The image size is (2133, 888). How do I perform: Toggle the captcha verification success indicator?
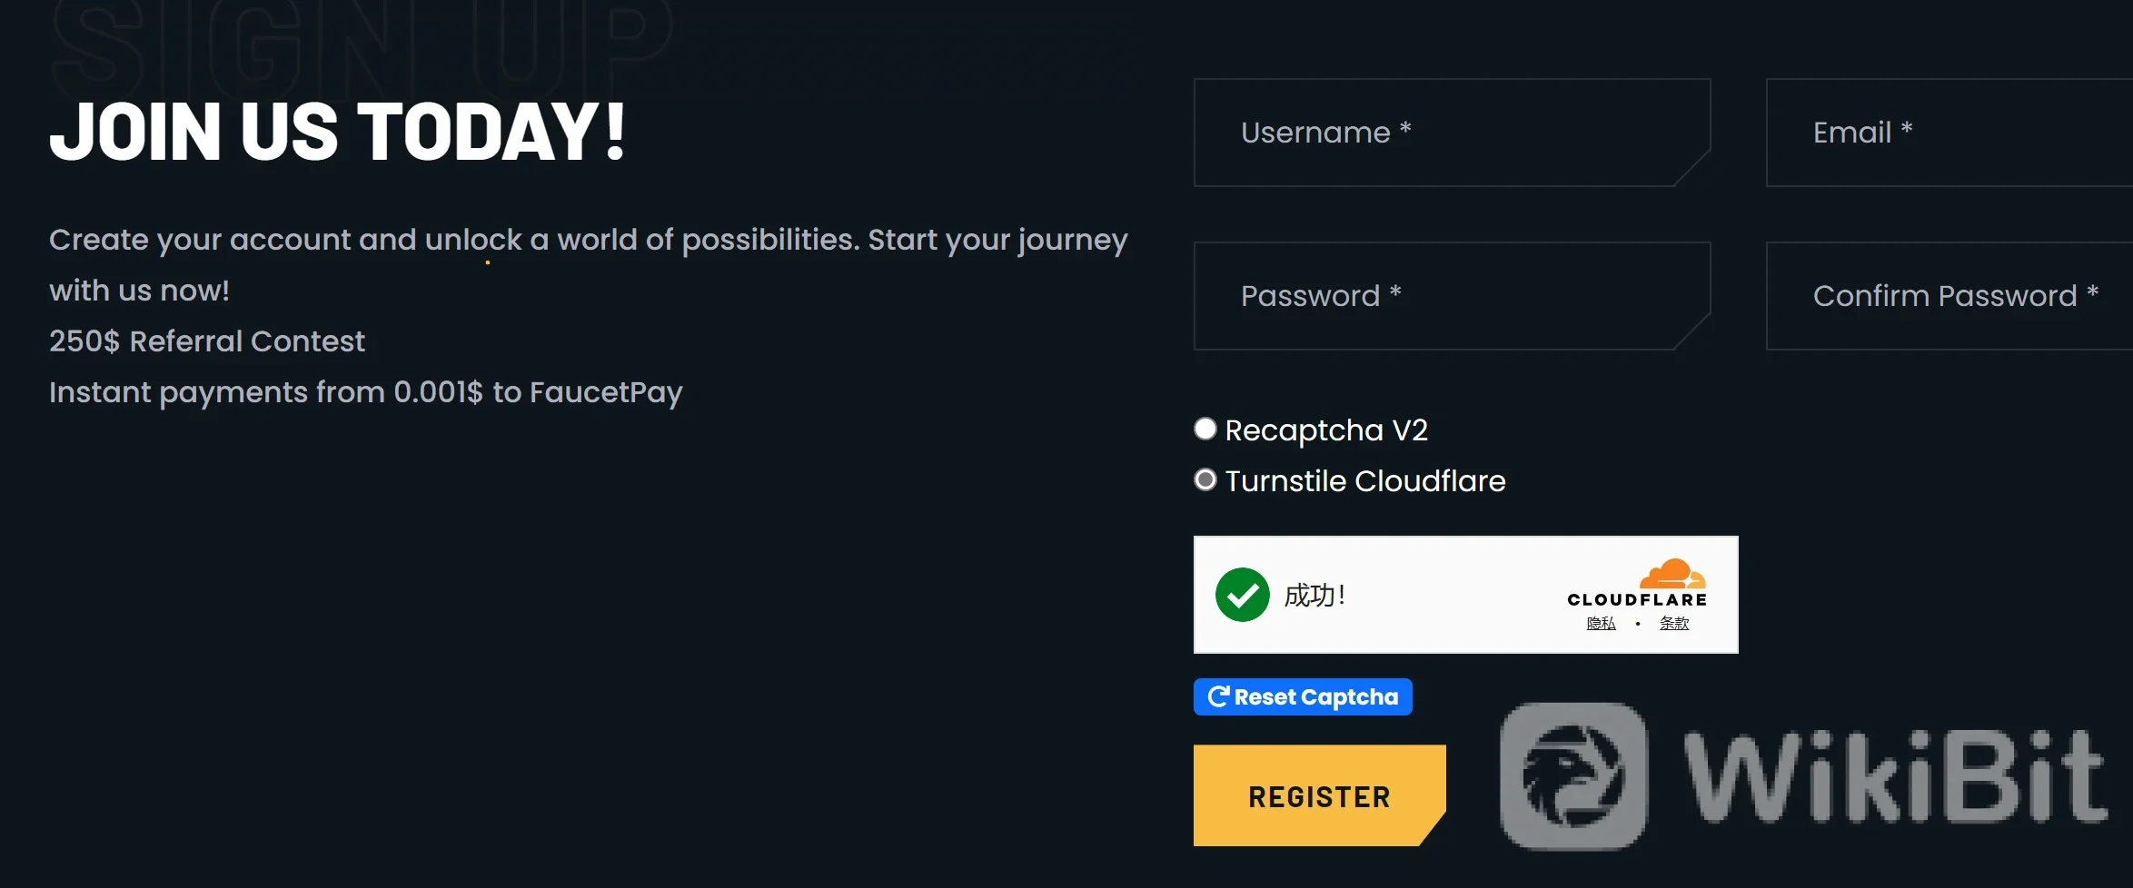tap(1241, 595)
